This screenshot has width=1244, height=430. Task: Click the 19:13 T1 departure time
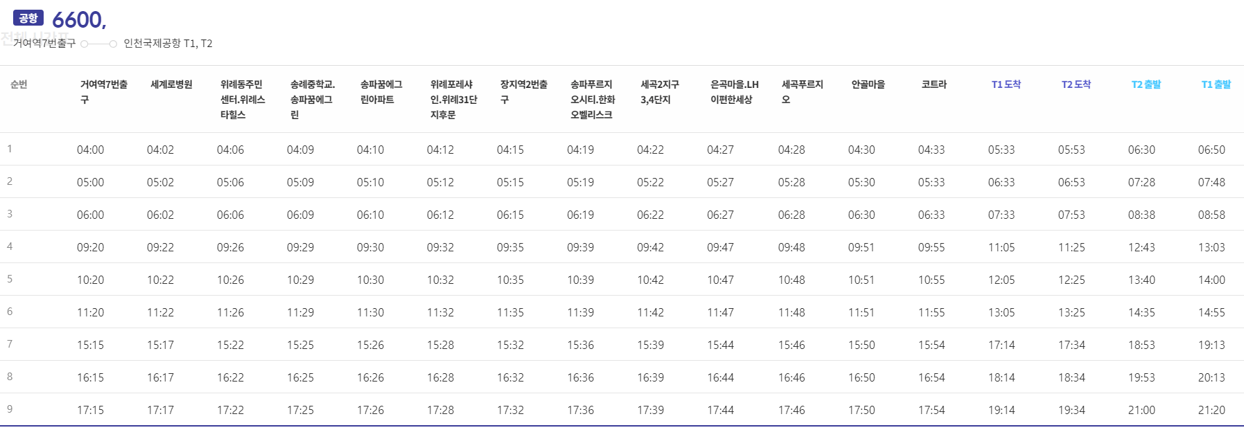point(1211,345)
